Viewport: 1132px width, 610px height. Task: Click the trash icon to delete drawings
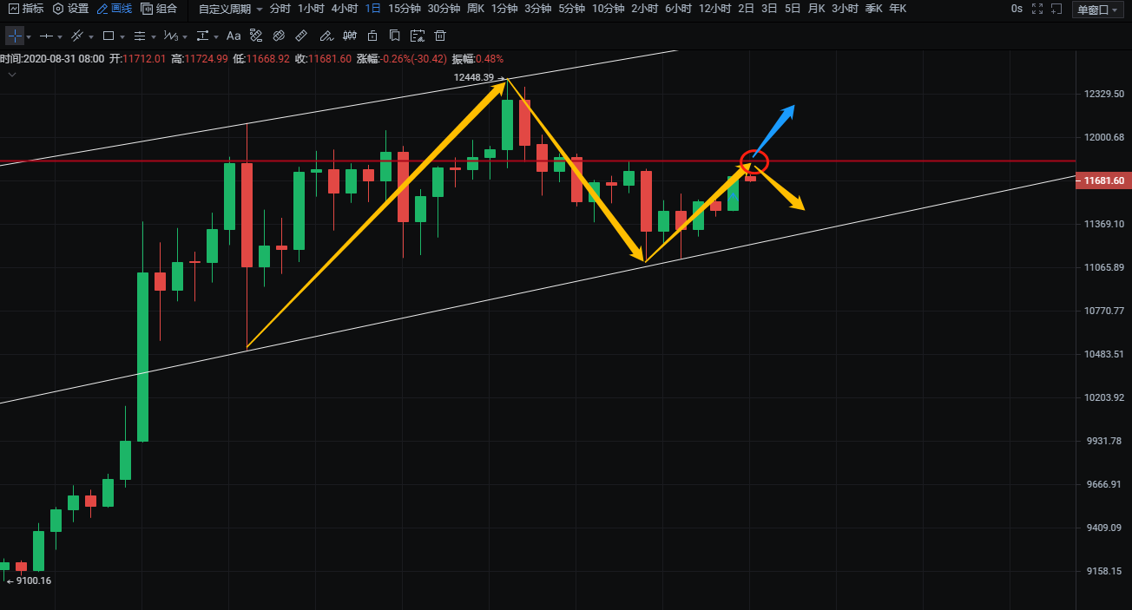(x=440, y=36)
